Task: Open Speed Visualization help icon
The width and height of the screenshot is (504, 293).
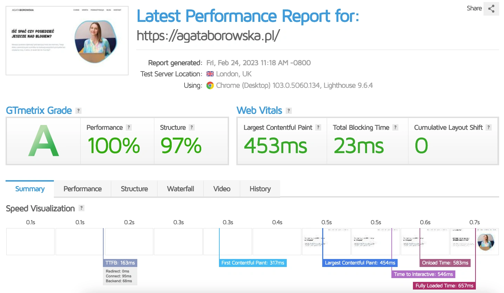Action: click(x=81, y=208)
